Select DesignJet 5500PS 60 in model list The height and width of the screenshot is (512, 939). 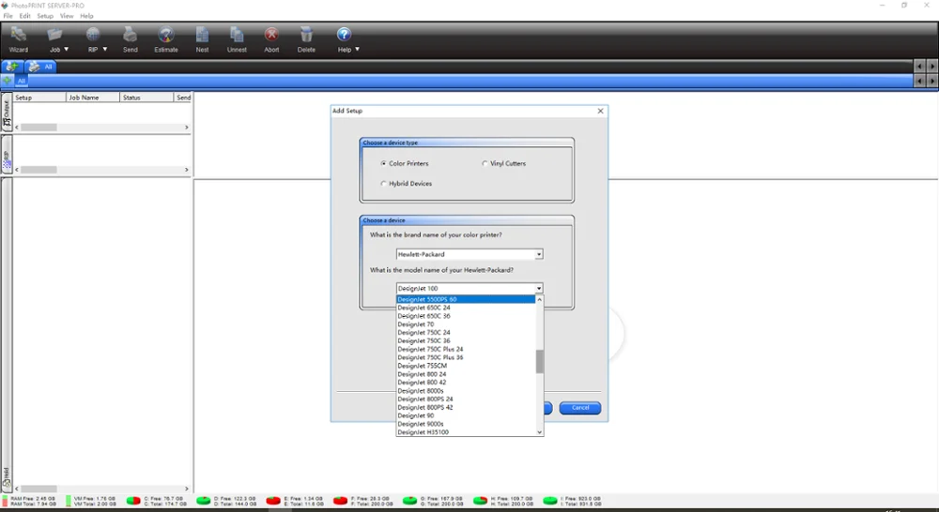(466, 299)
